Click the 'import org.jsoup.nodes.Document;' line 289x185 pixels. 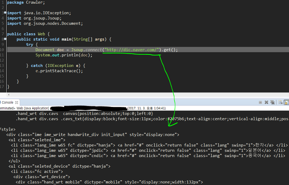pyautogui.click(x=45, y=24)
